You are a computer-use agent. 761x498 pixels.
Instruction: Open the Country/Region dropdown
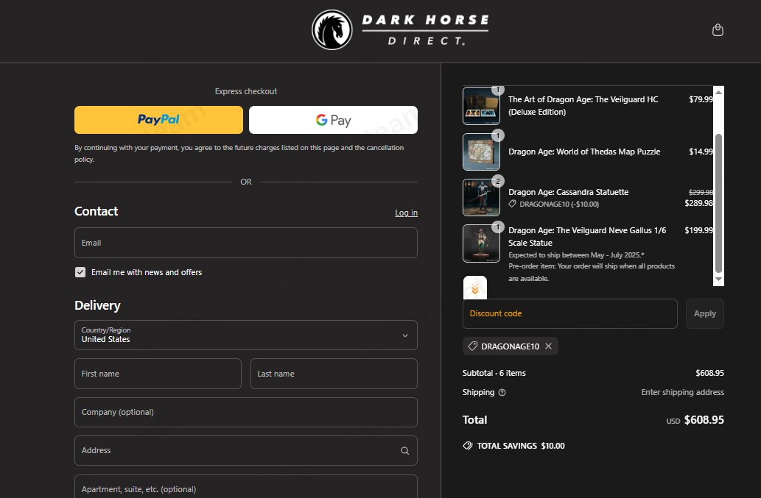point(245,335)
